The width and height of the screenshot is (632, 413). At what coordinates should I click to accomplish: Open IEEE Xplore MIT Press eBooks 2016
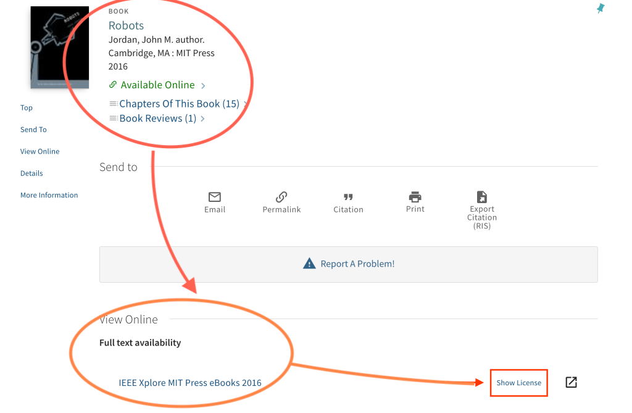point(190,383)
